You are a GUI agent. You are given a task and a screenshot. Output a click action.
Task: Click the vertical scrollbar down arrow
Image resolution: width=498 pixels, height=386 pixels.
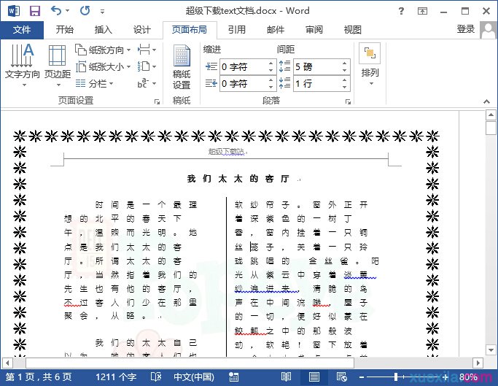pos(491,350)
